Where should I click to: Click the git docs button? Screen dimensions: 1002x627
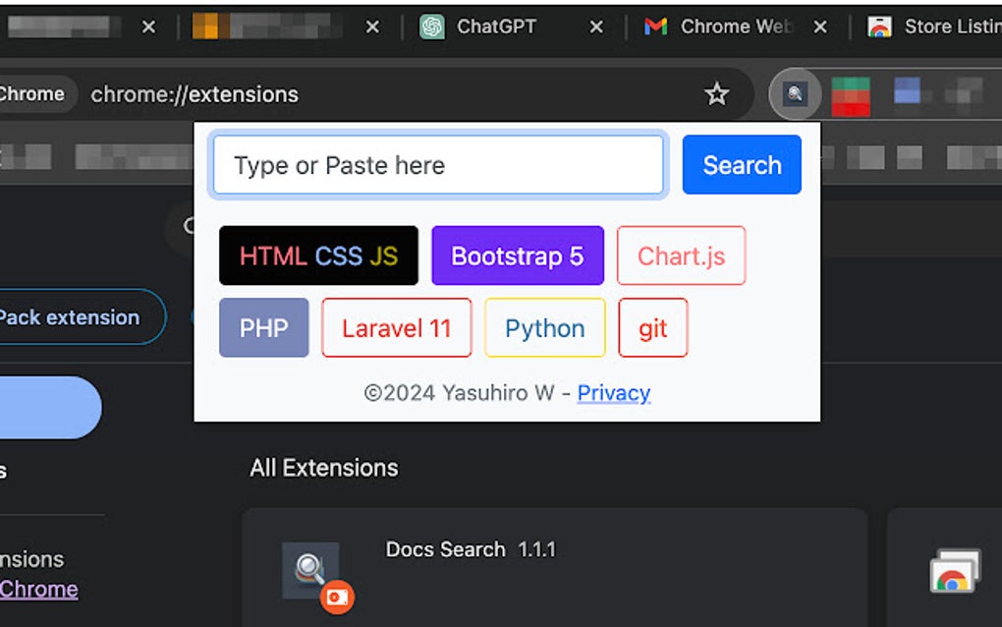pyautogui.click(x=652, y=328)
